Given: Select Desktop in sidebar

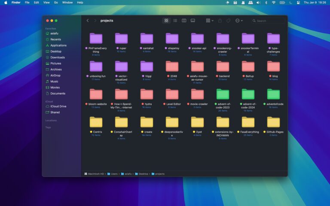Looking at the screenshot, I should [56, 51].
